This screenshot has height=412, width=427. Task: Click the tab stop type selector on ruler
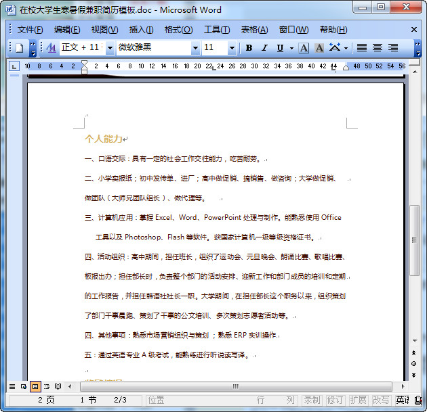tap(14, 66)
